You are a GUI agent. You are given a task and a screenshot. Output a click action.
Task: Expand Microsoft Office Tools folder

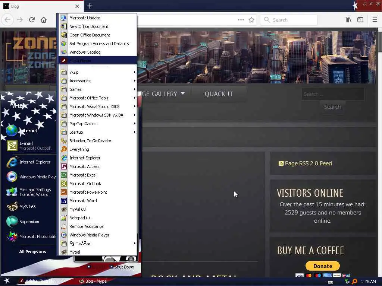pyautogui.click(x=98, y=98)
